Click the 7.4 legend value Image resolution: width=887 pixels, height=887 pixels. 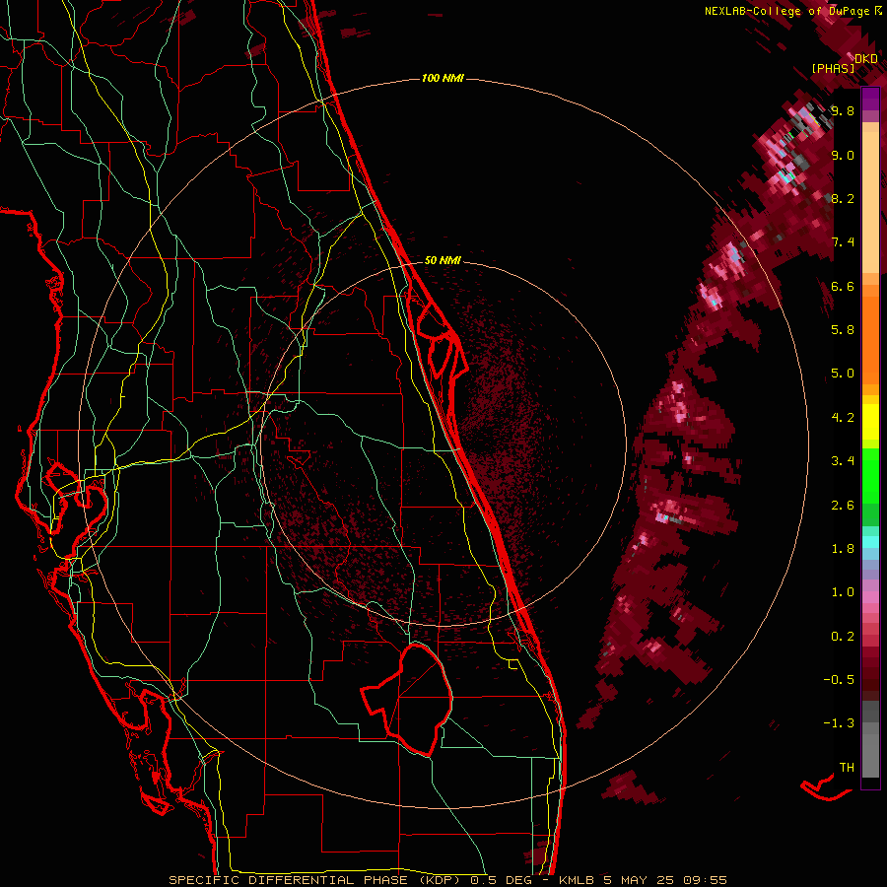click(x=843, y=242)
